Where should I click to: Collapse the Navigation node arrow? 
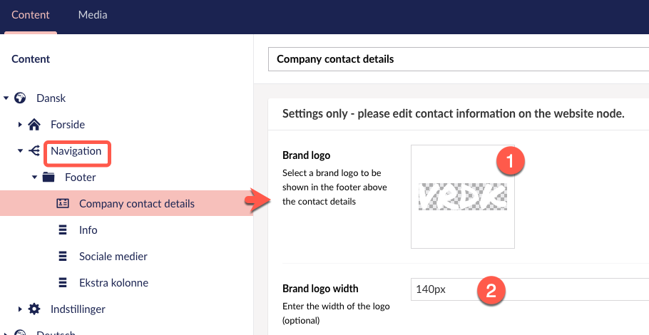click(x=20, y=151)
